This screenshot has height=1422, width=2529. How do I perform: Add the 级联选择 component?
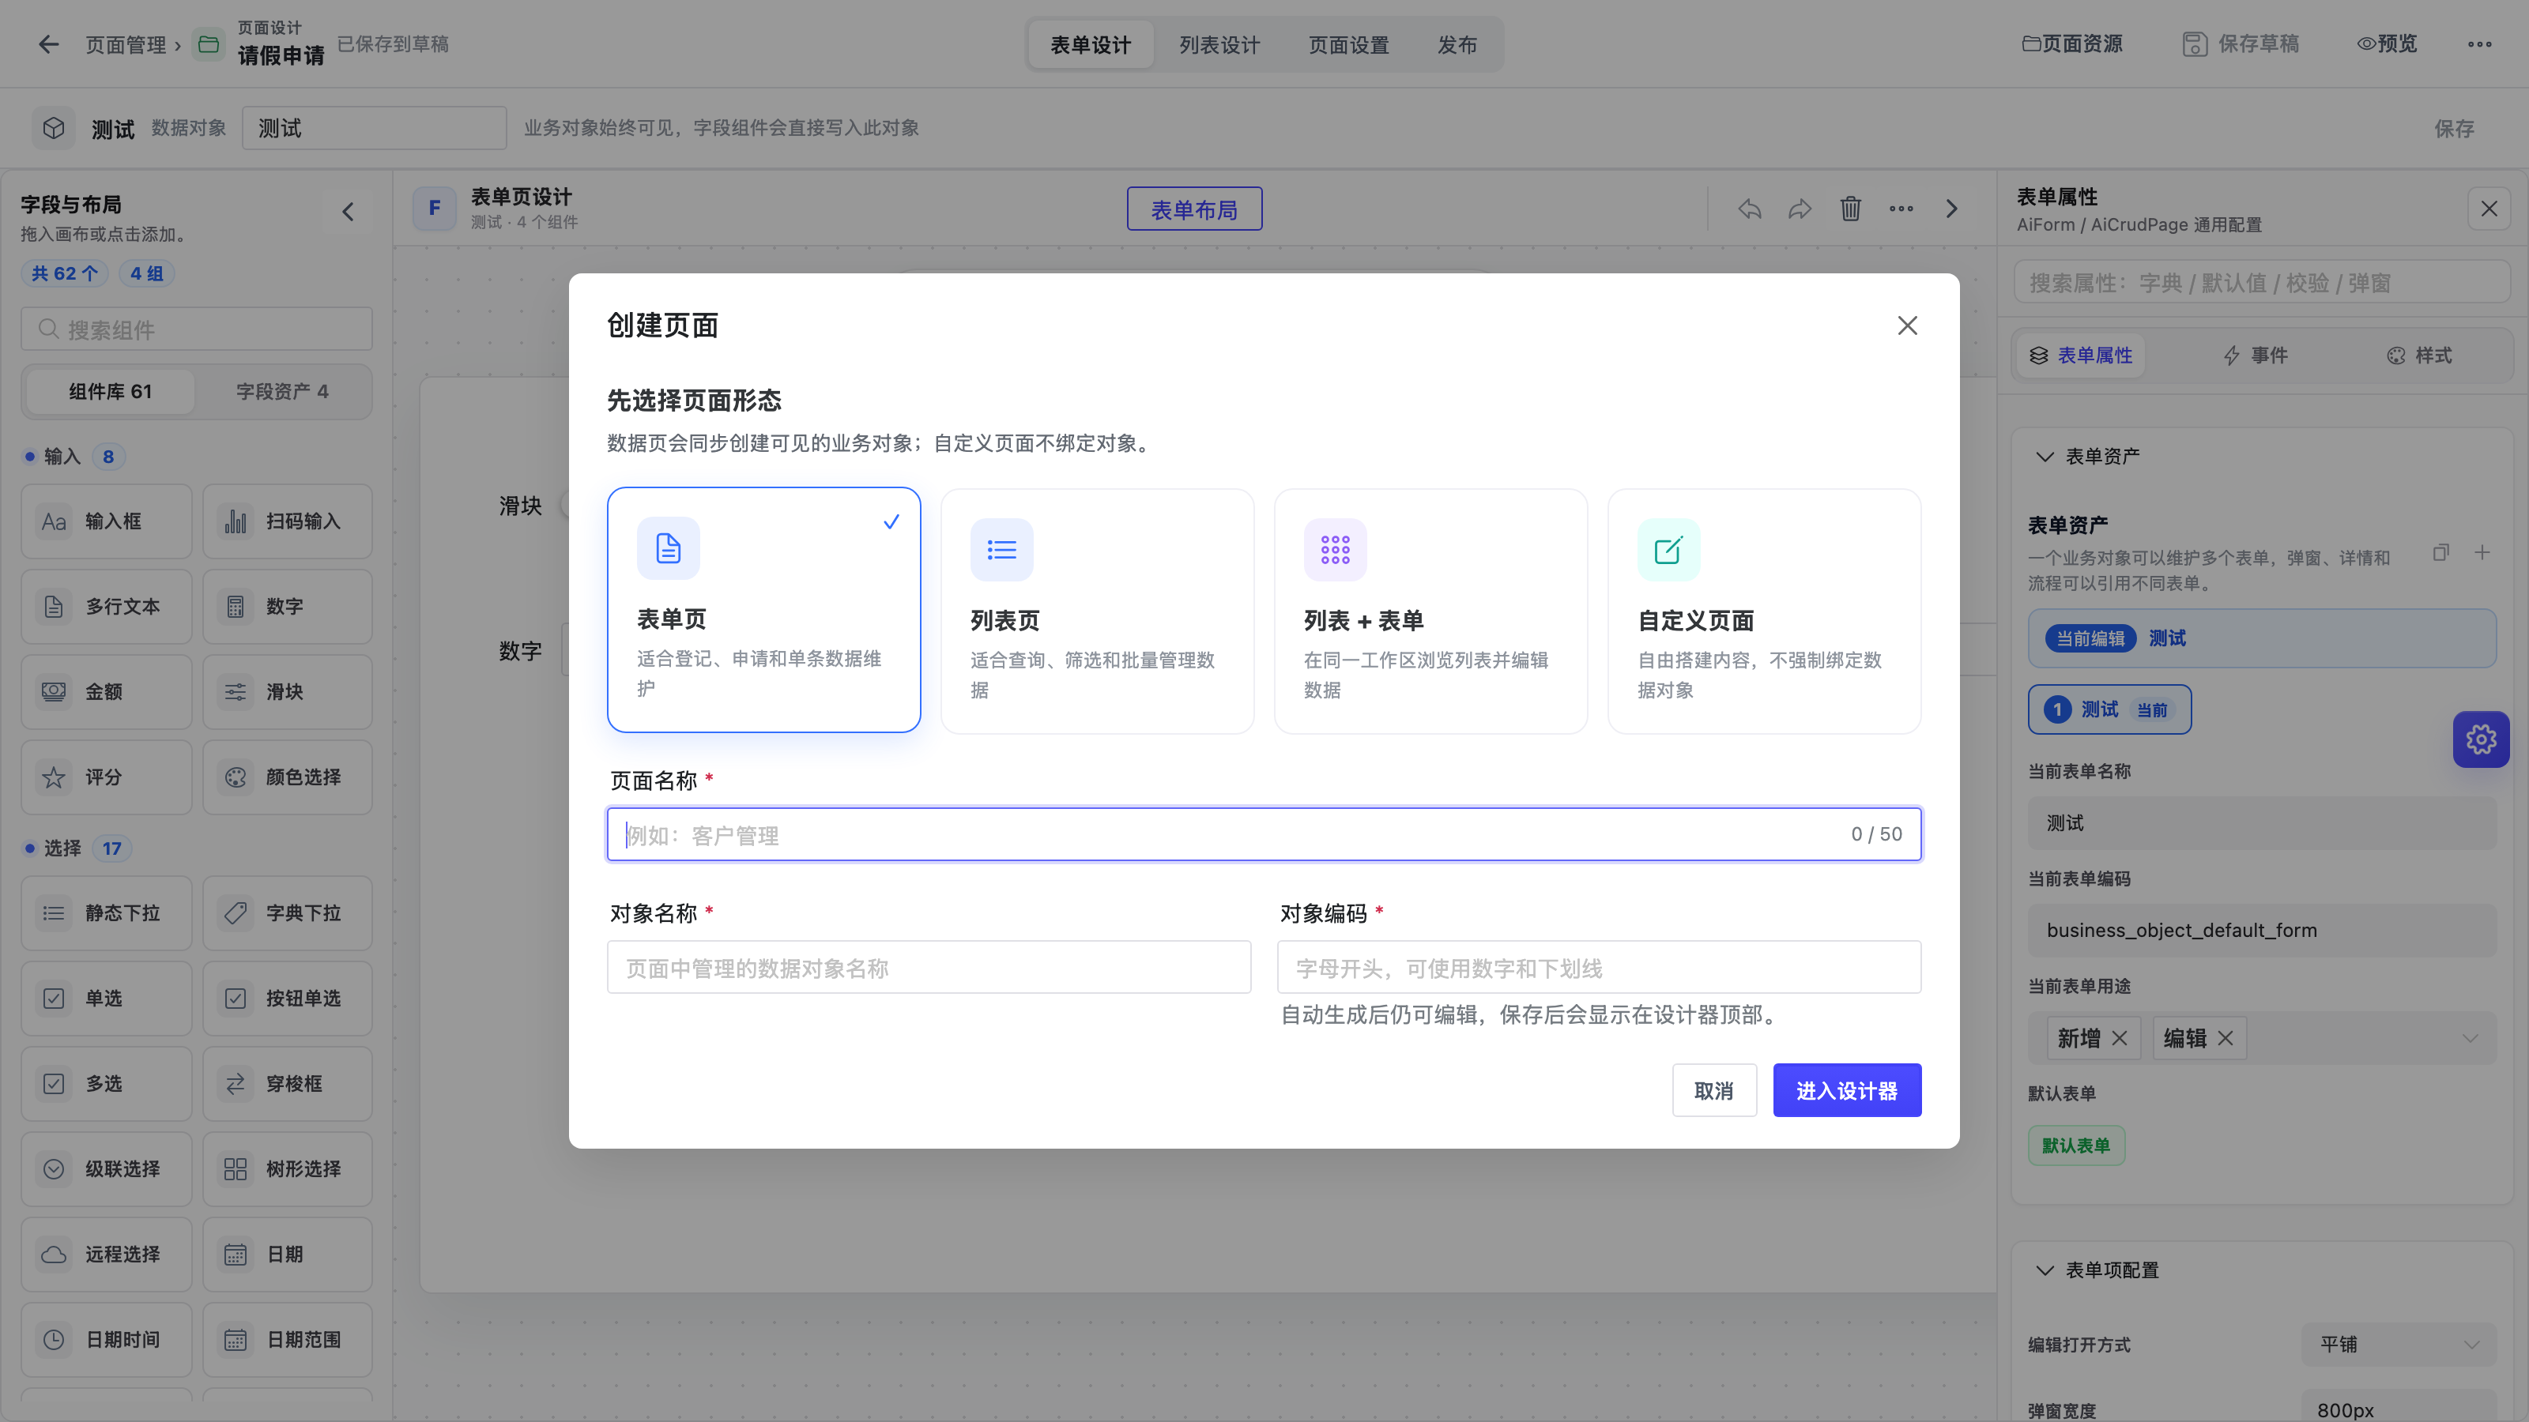[107, 1169]
